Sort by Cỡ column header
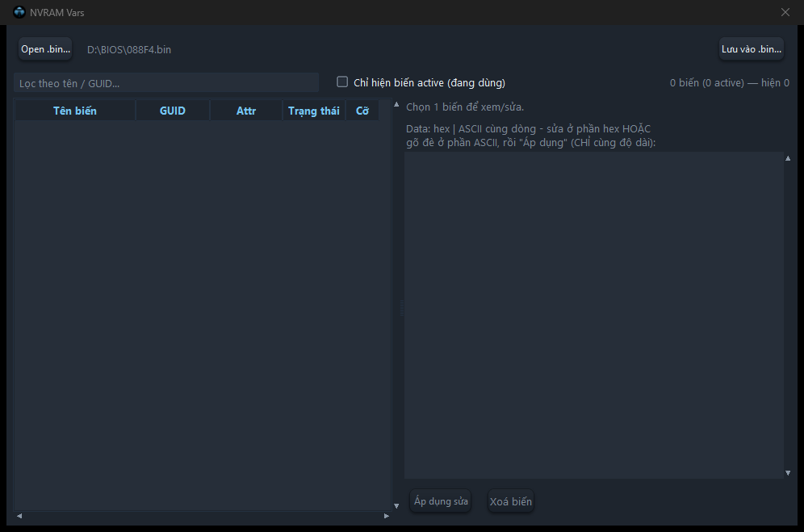Image resolution: width=804 pixels, height=532 pixels. point(362,111)
